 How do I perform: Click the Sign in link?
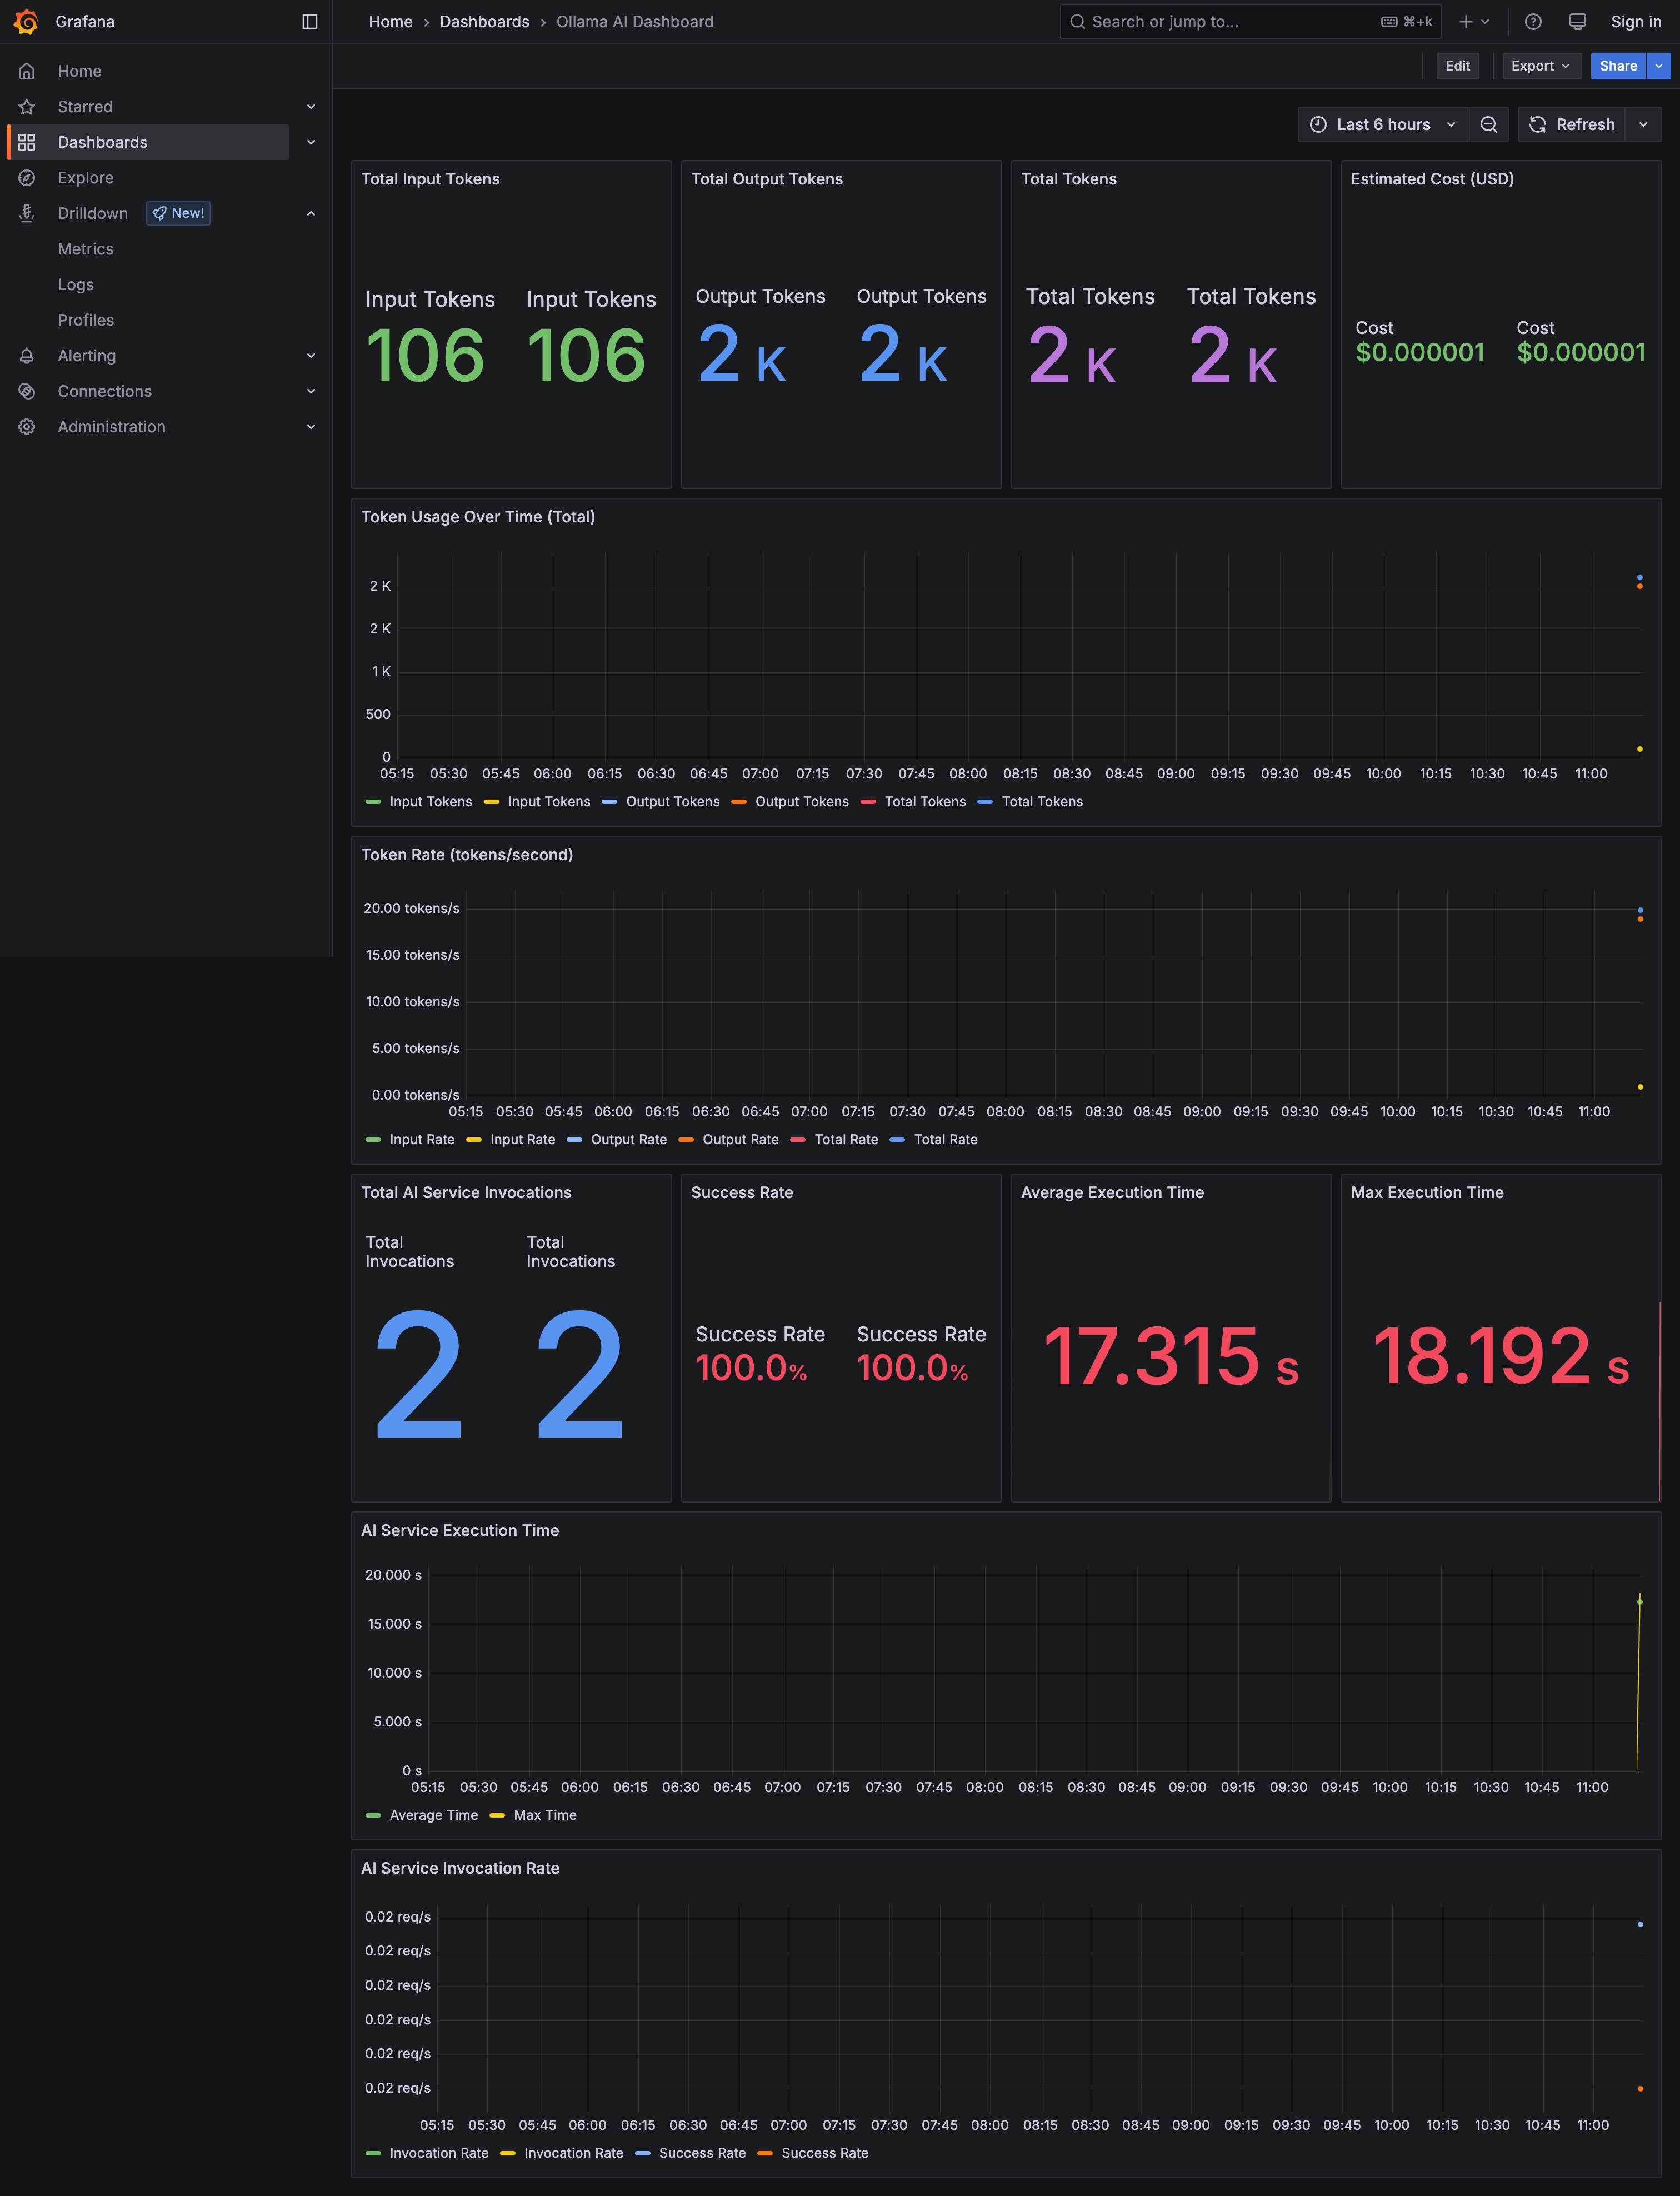(1635, 21)
